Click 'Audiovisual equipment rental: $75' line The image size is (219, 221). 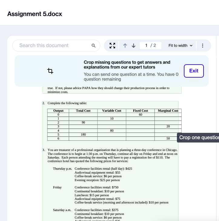click(98, 199)
